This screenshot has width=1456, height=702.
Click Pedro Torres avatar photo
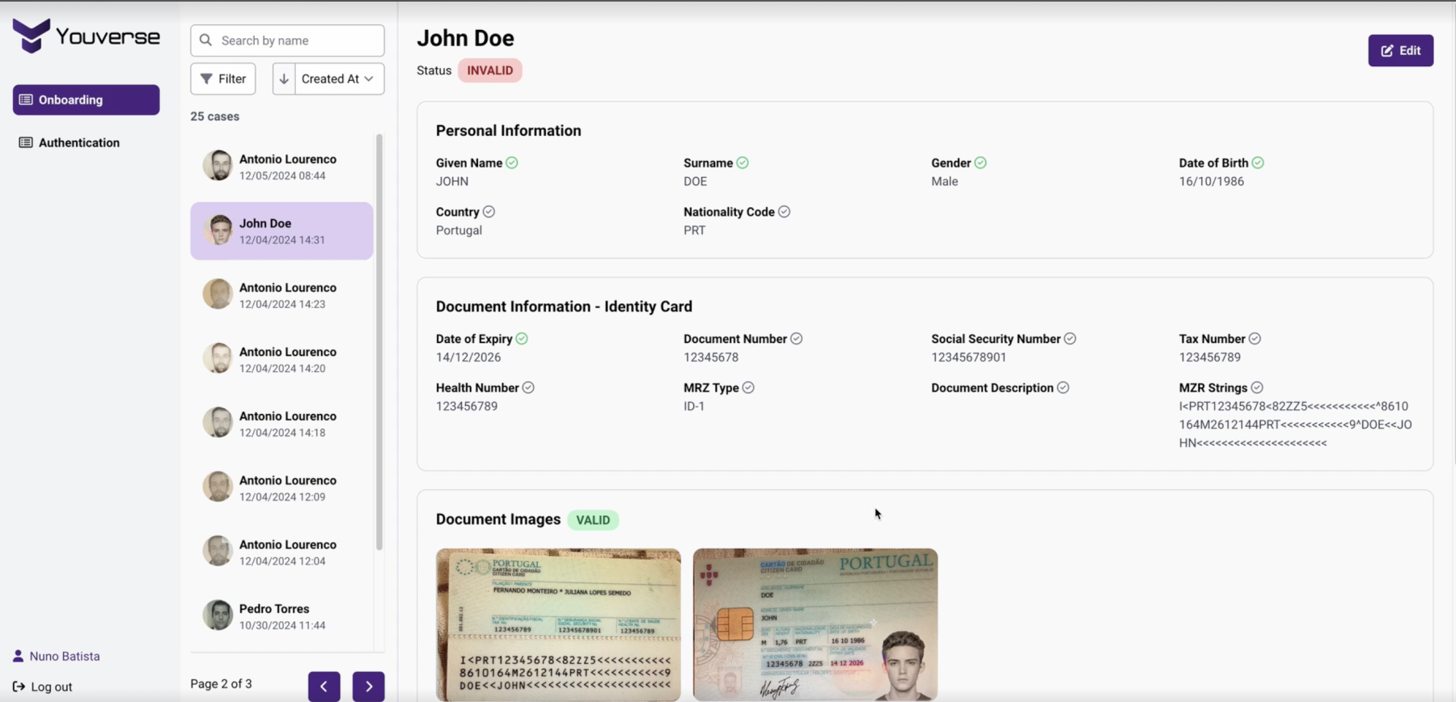click(218, 615)
